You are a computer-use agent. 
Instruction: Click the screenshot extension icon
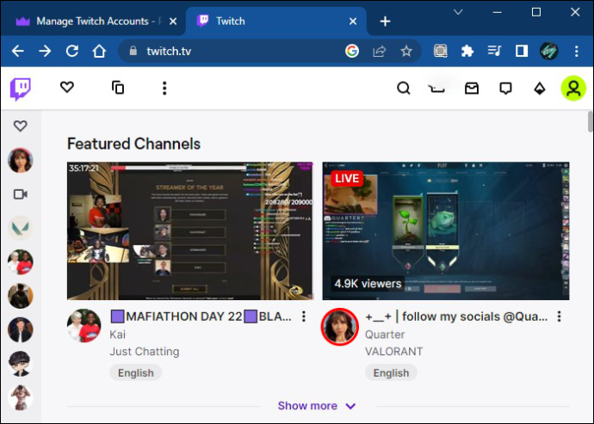click(440, 51)
